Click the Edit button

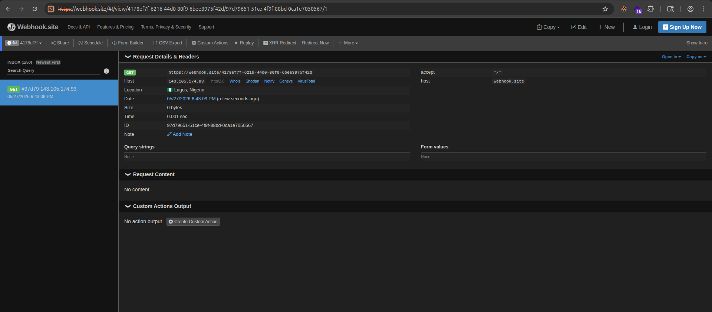[x=579, y=27]
